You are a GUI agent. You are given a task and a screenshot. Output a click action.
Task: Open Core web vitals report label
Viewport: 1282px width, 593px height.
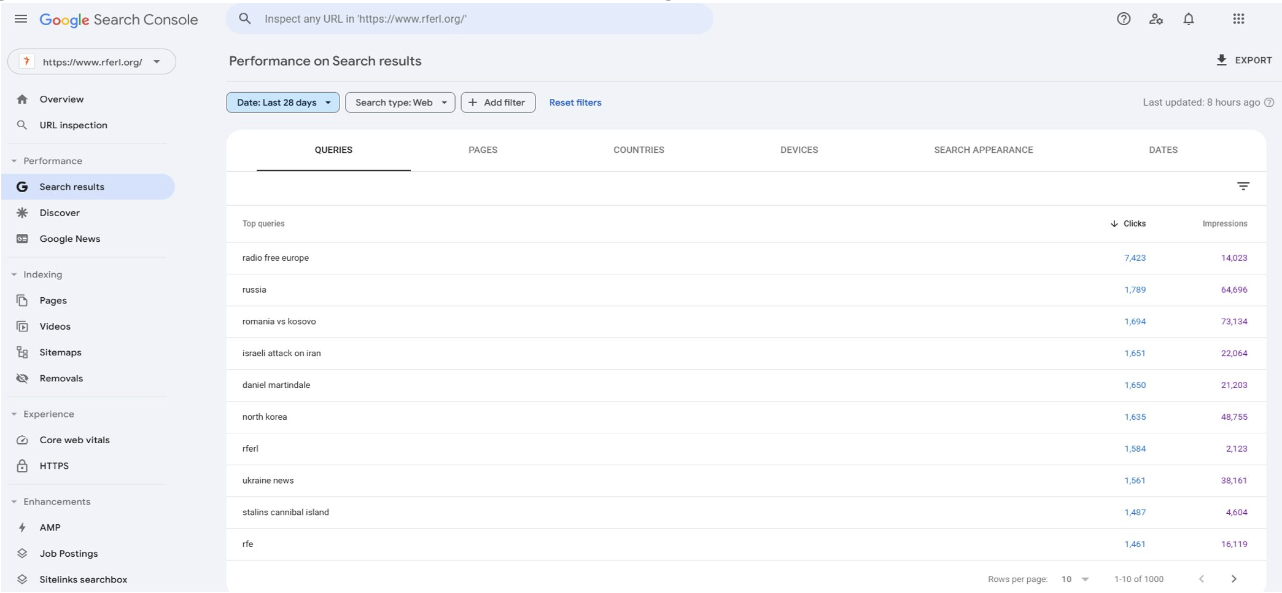click(x=74, y=440)
